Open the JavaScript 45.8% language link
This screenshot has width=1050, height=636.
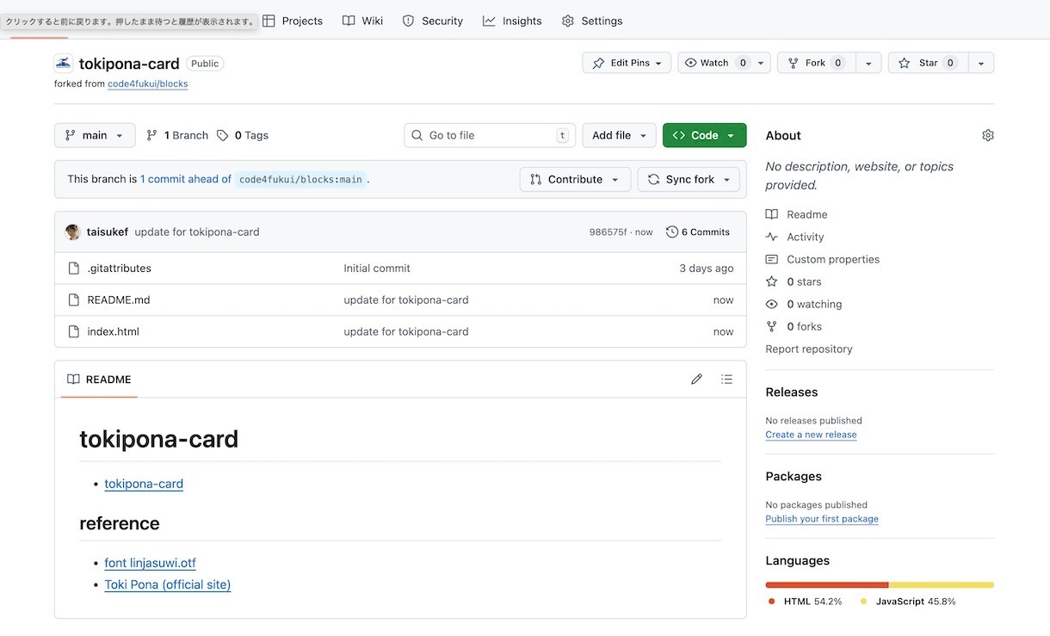908,601
